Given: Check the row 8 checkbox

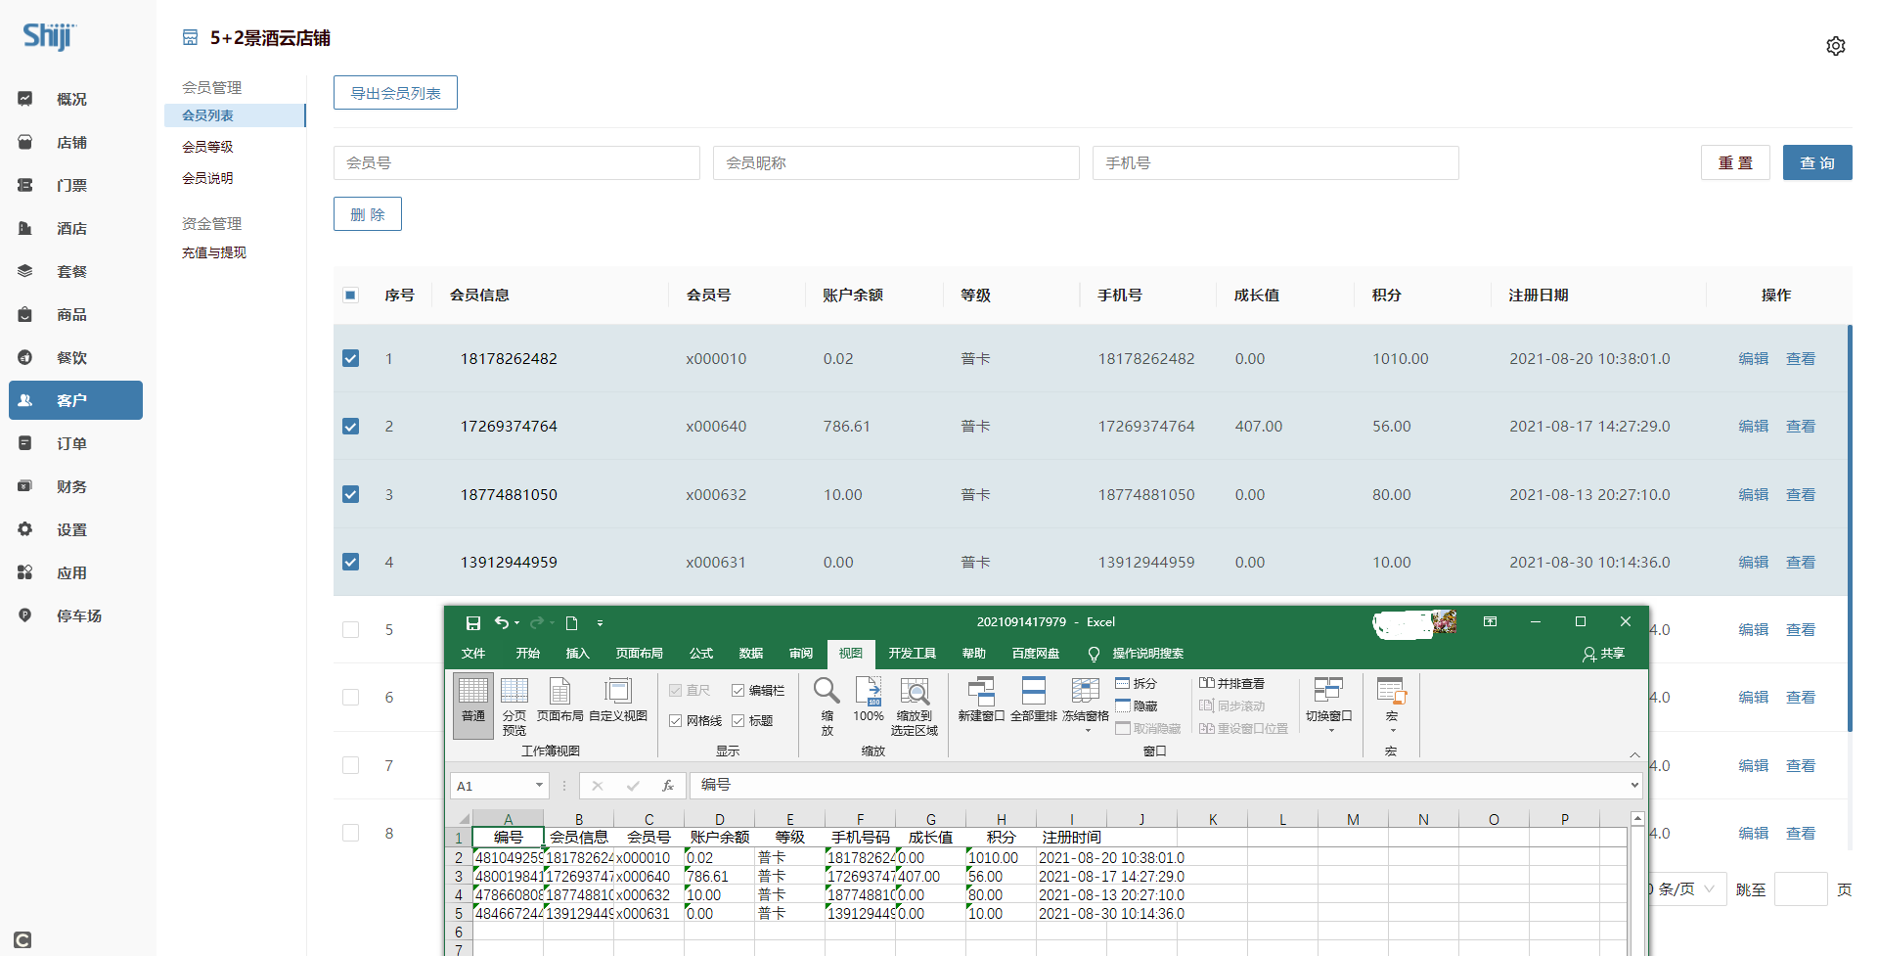Looking at the screenshot, I should pyautogui.click(x=350, y=833).
